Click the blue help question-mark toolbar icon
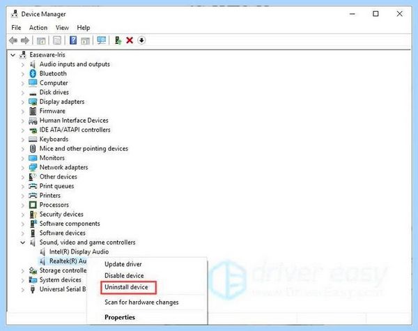The height and width of the screenshot is (331, 418). pos(73,40)
